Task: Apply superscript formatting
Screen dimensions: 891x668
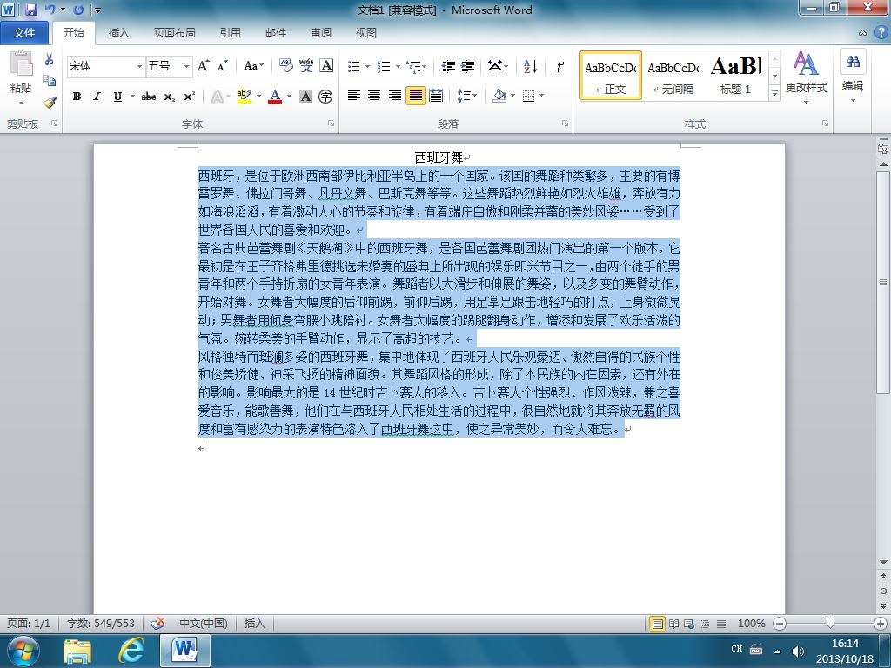Action: [x=189, y=97]
